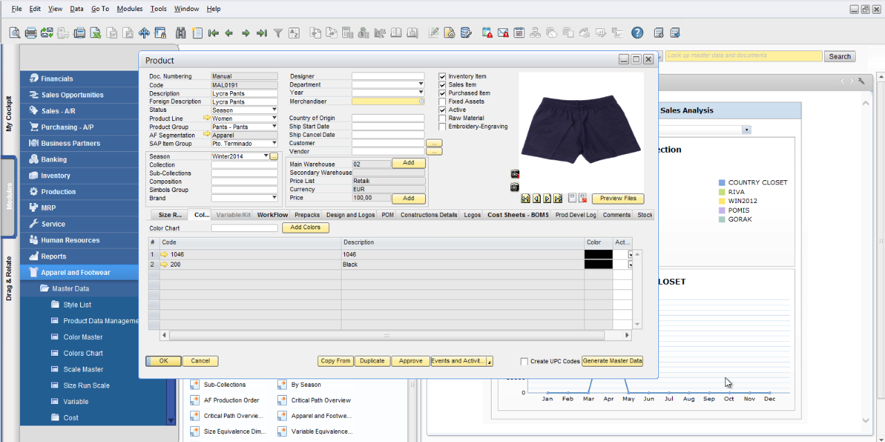Click the black color swatch for code 200
This screenshot has height=442, width=885.
tap(598, 265)
